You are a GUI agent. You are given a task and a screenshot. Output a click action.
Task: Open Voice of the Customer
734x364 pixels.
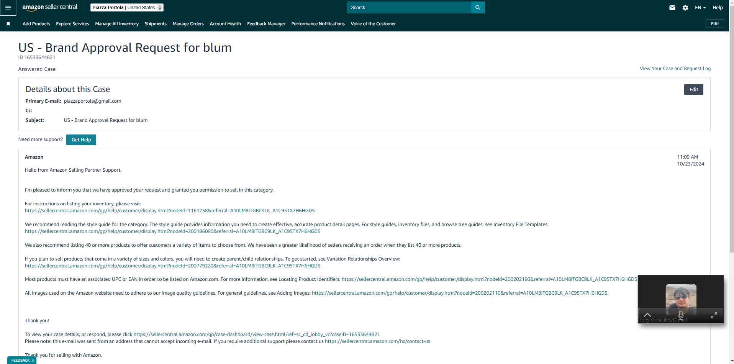point(373,24)
